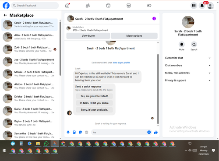The width and height of the screenshot is (219, 161).
Task: Open Joe's conversation in the chat list
Action: click(x=29, y=61)
